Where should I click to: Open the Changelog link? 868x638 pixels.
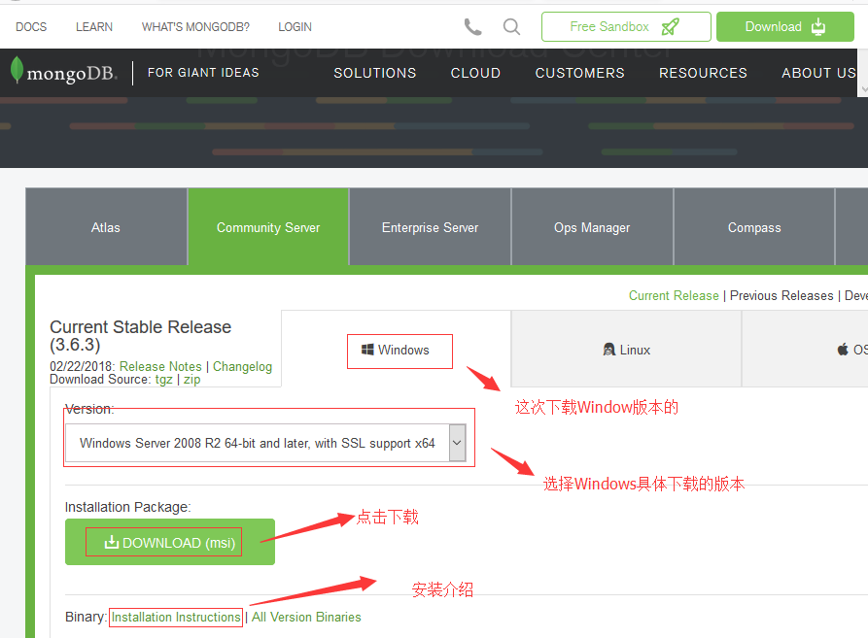click(242, 366)
